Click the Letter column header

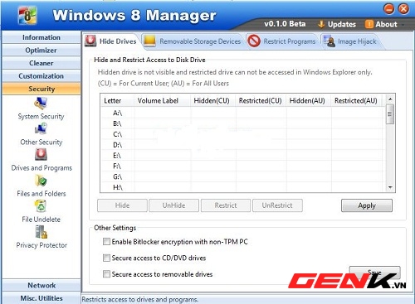[x=117, y=101]
